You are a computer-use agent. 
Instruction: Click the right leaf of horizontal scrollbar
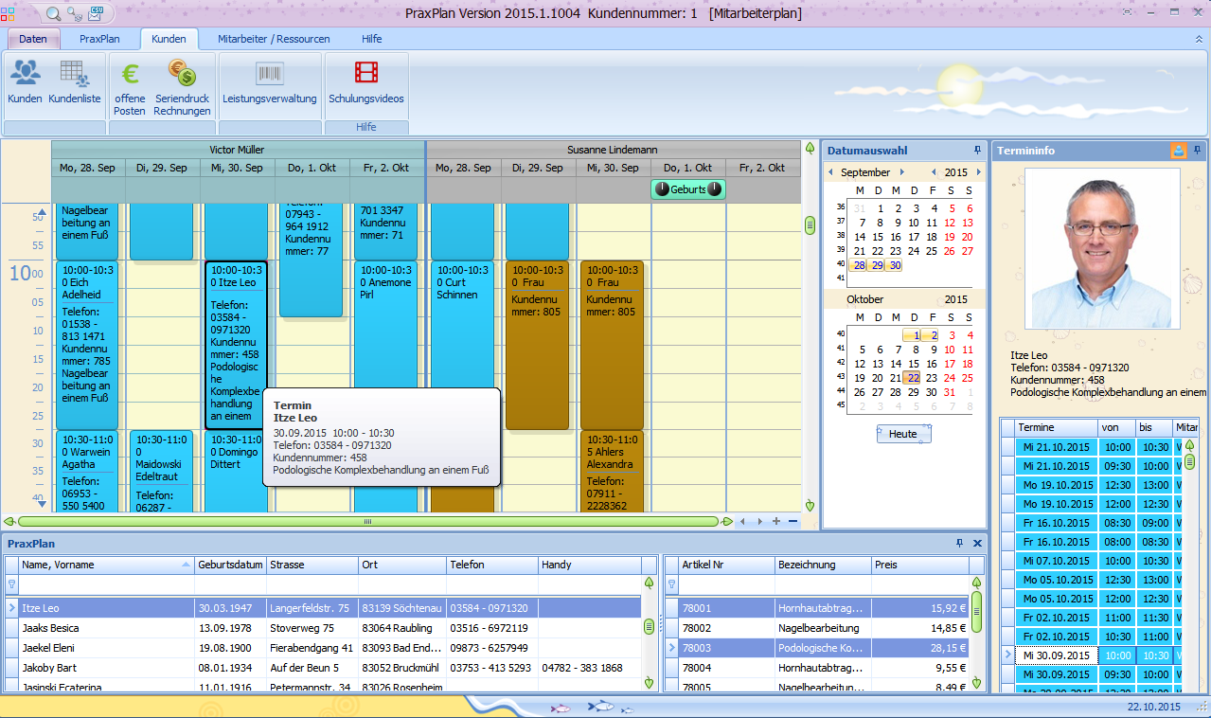click(x=727, y=521)
